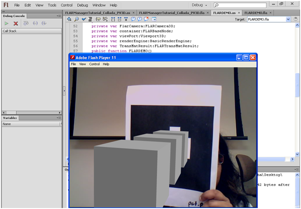Continue debugging with green play button

click(7, 23)
